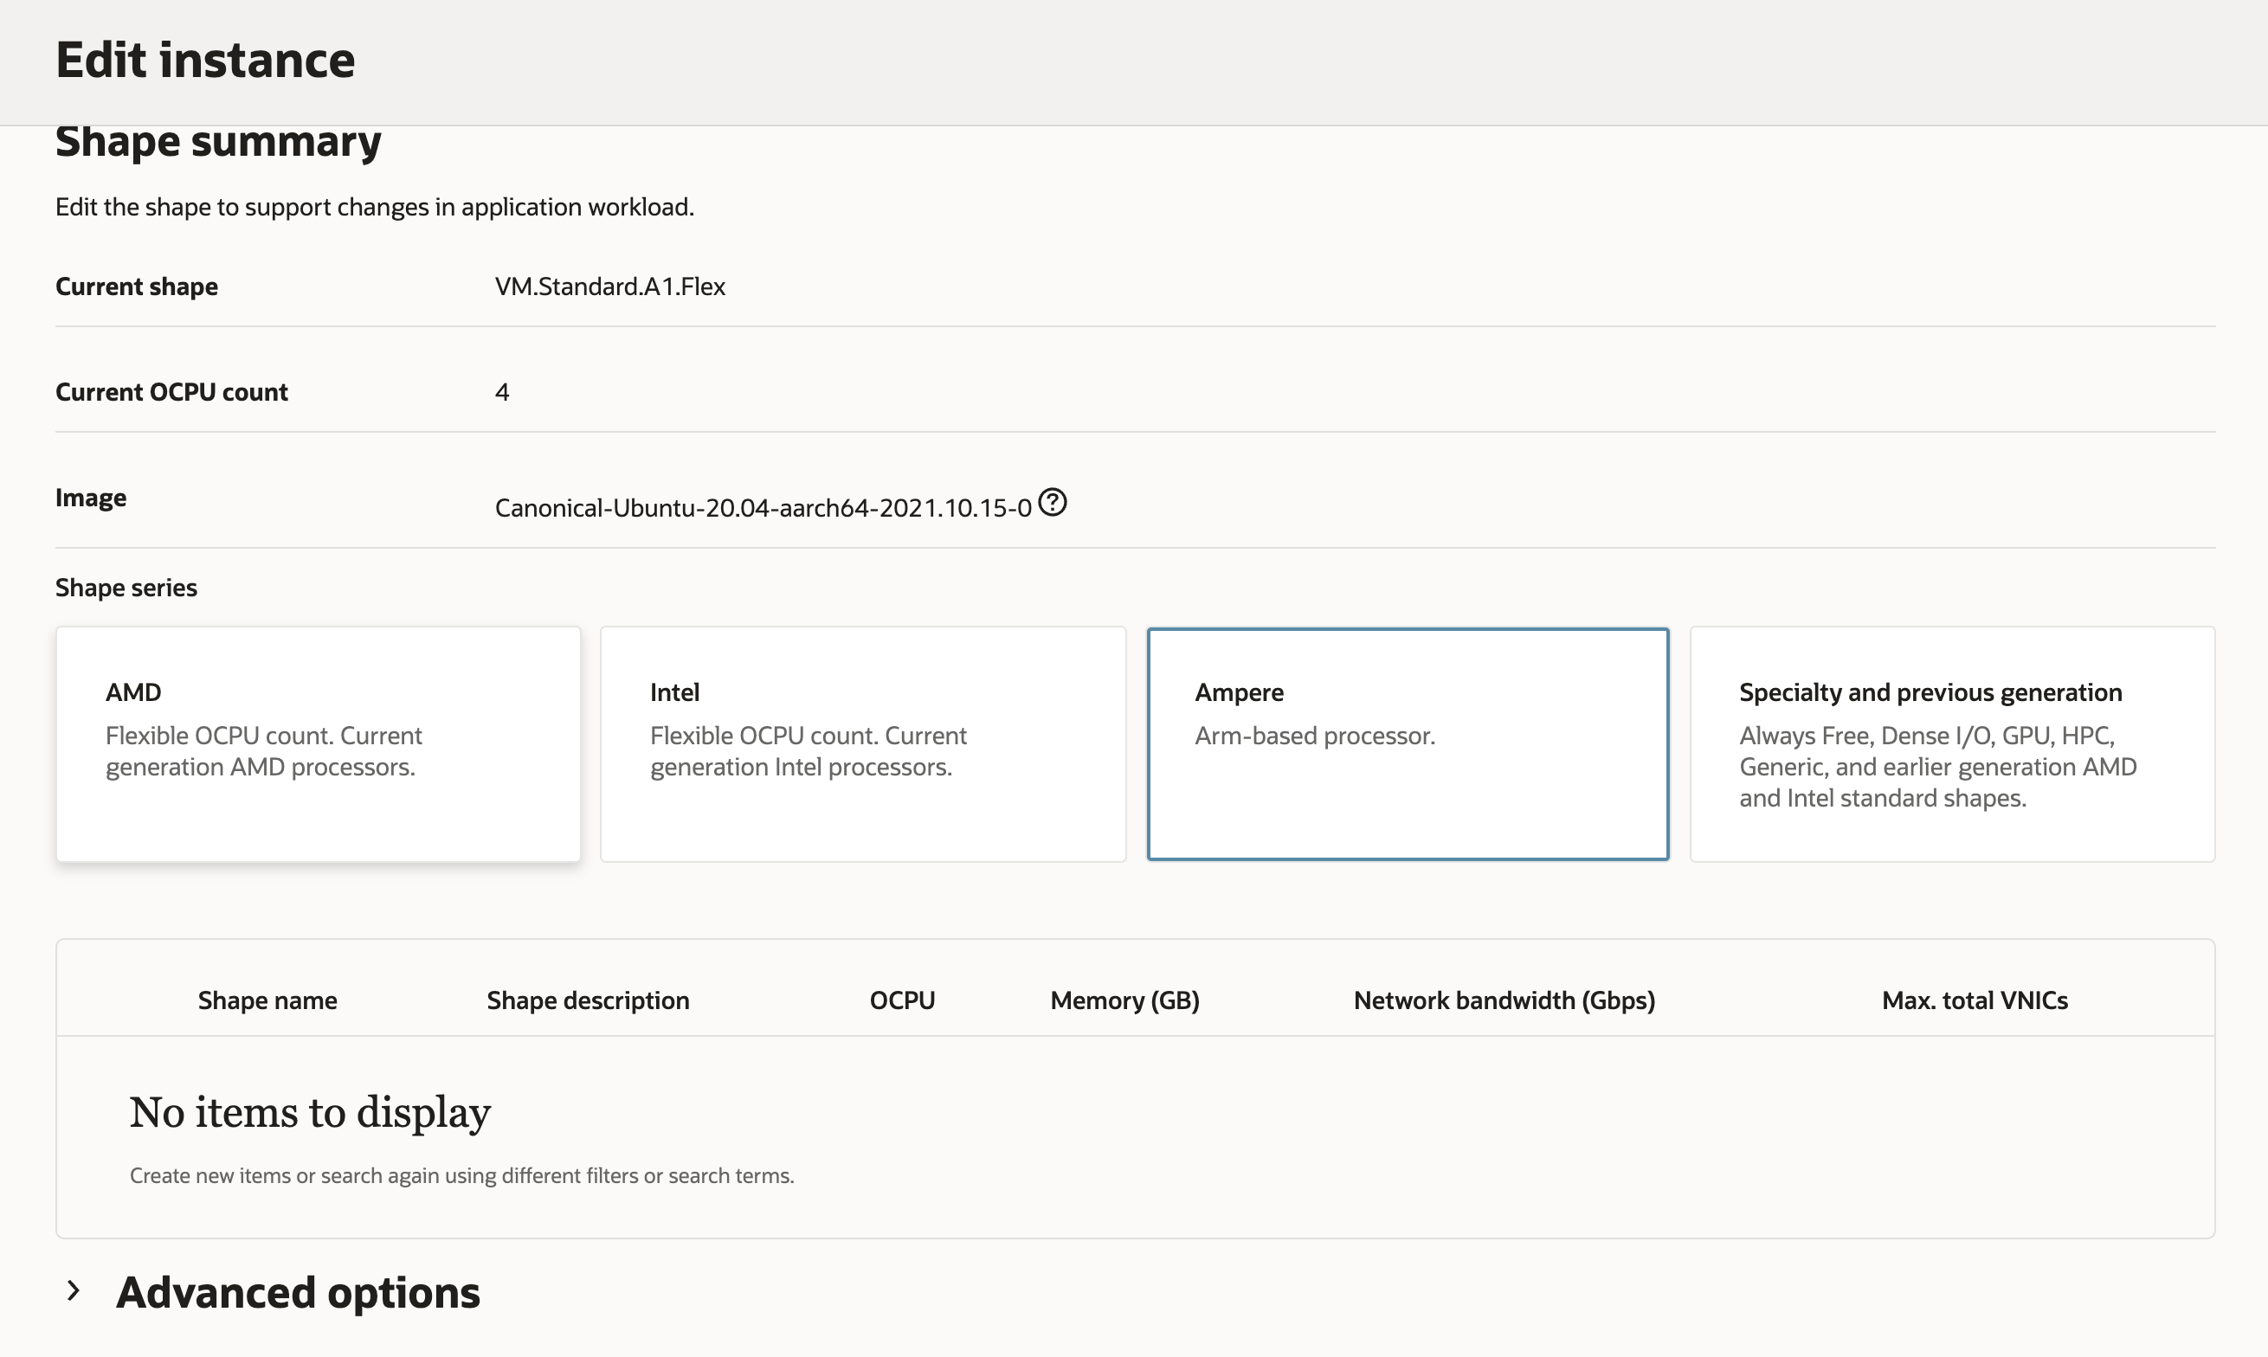The image size is (2268, 1357).
Task: Click the 'Shape series' label
Action: tap(126, 587)
